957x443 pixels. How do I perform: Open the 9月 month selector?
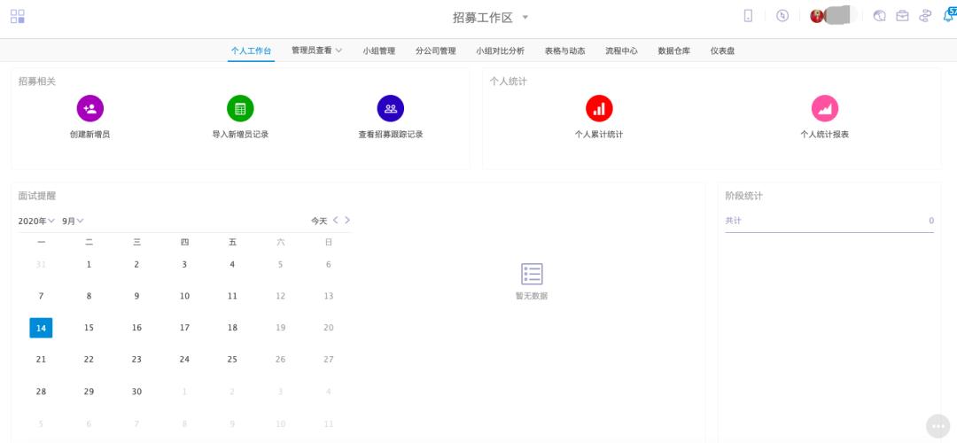point(74,221)
